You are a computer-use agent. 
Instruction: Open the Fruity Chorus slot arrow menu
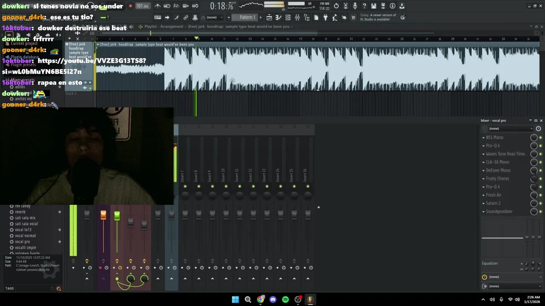(x=483, y=178)
